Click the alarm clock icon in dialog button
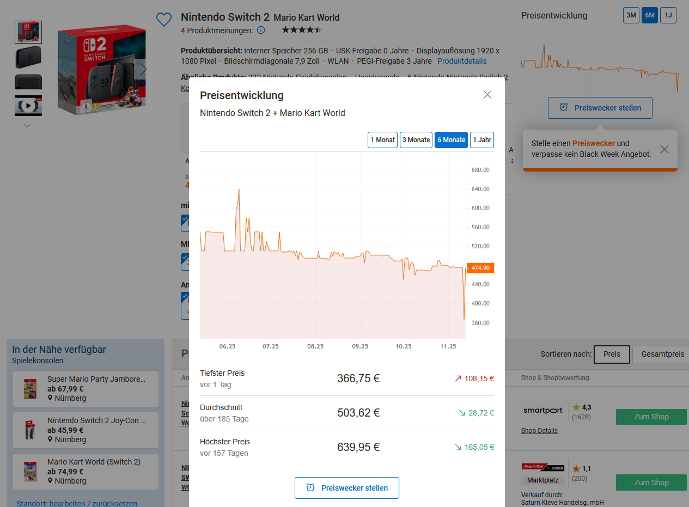 point(310,487)
